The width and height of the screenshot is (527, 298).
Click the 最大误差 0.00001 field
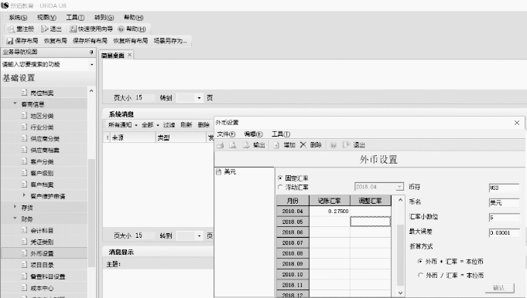504,232
